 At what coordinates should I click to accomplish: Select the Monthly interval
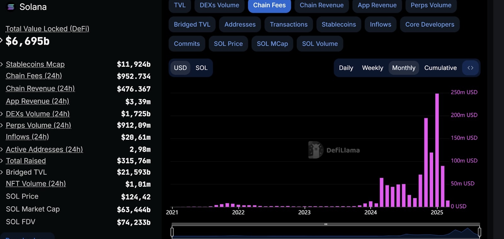tap(404, 68)
